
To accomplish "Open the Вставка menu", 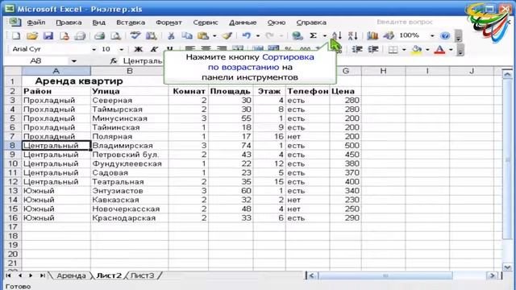I will coord(131,23).
